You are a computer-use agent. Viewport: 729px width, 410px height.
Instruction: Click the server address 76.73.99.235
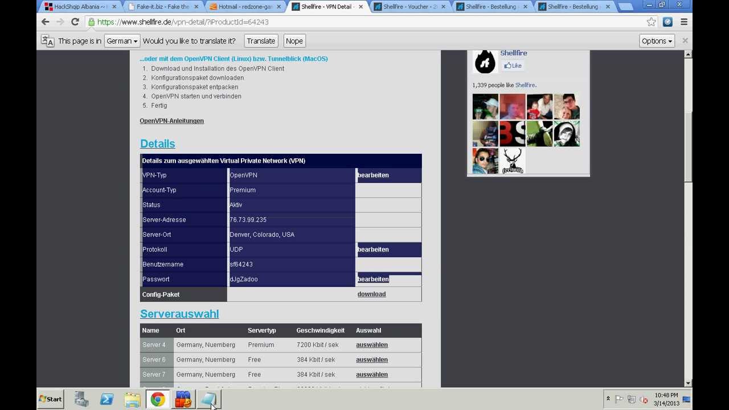(x=248, y=220)
